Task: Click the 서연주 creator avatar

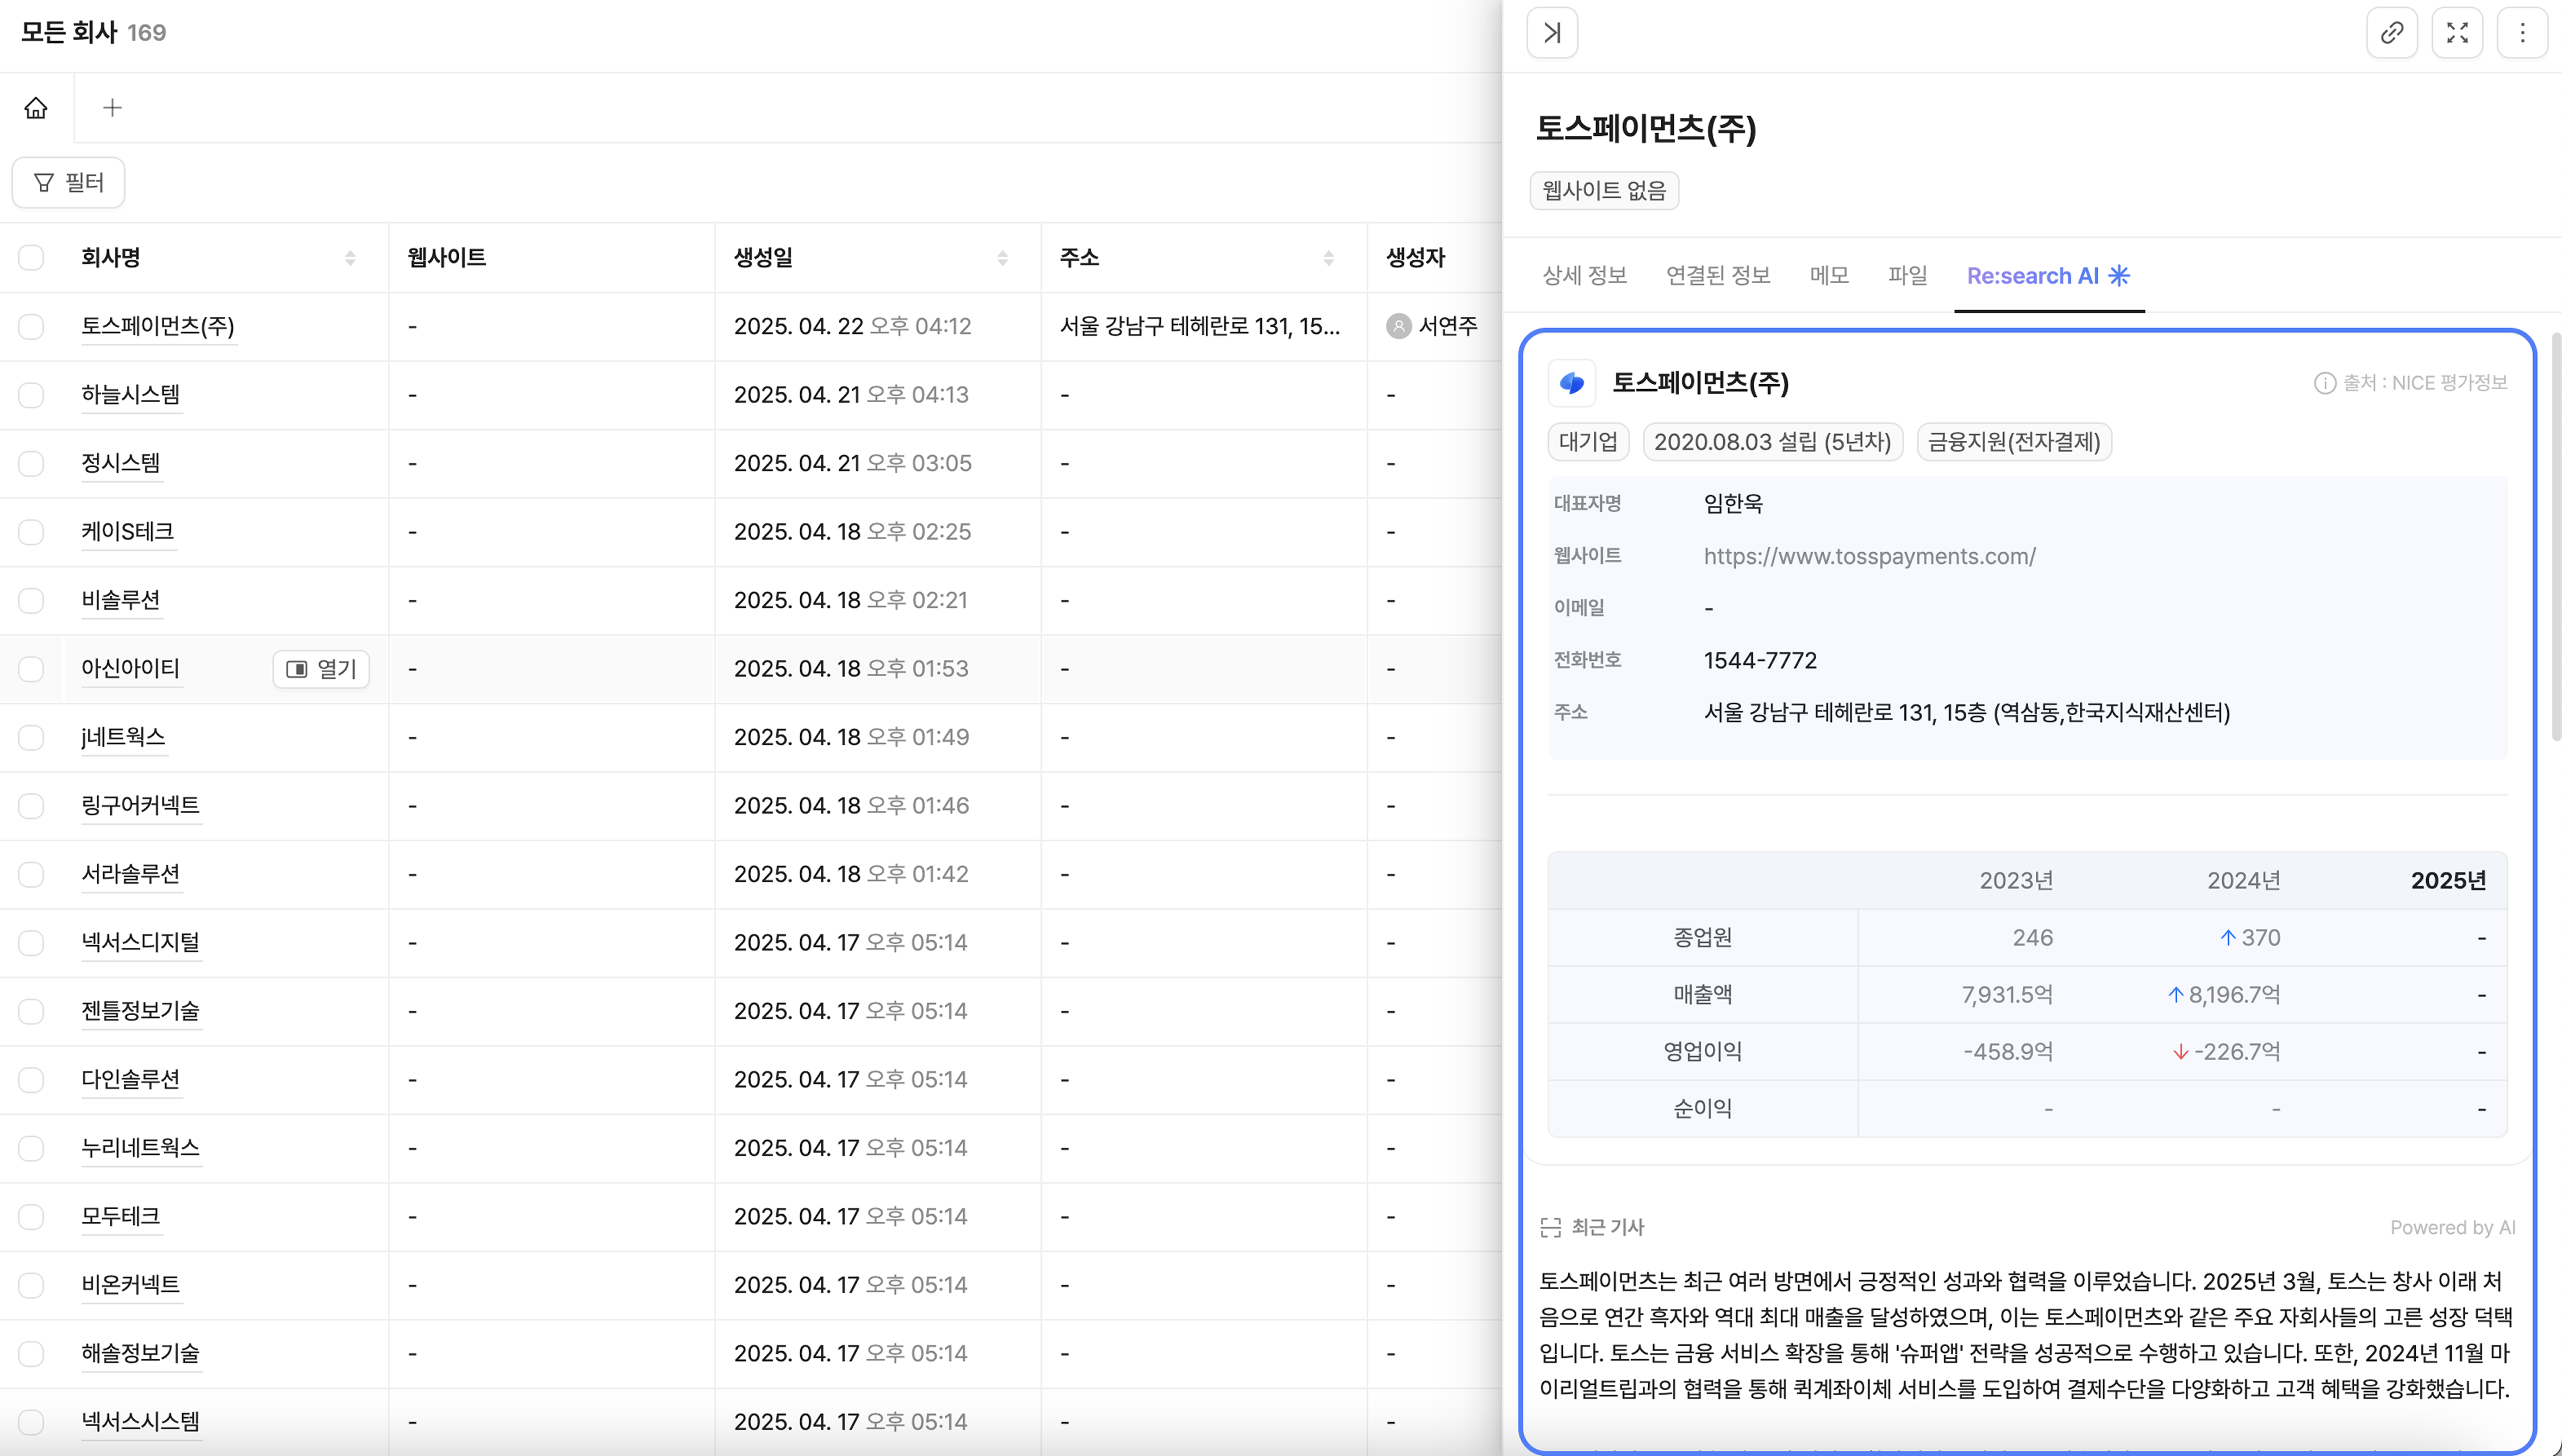Action: pyautogui.click(x=1399, y=326)
